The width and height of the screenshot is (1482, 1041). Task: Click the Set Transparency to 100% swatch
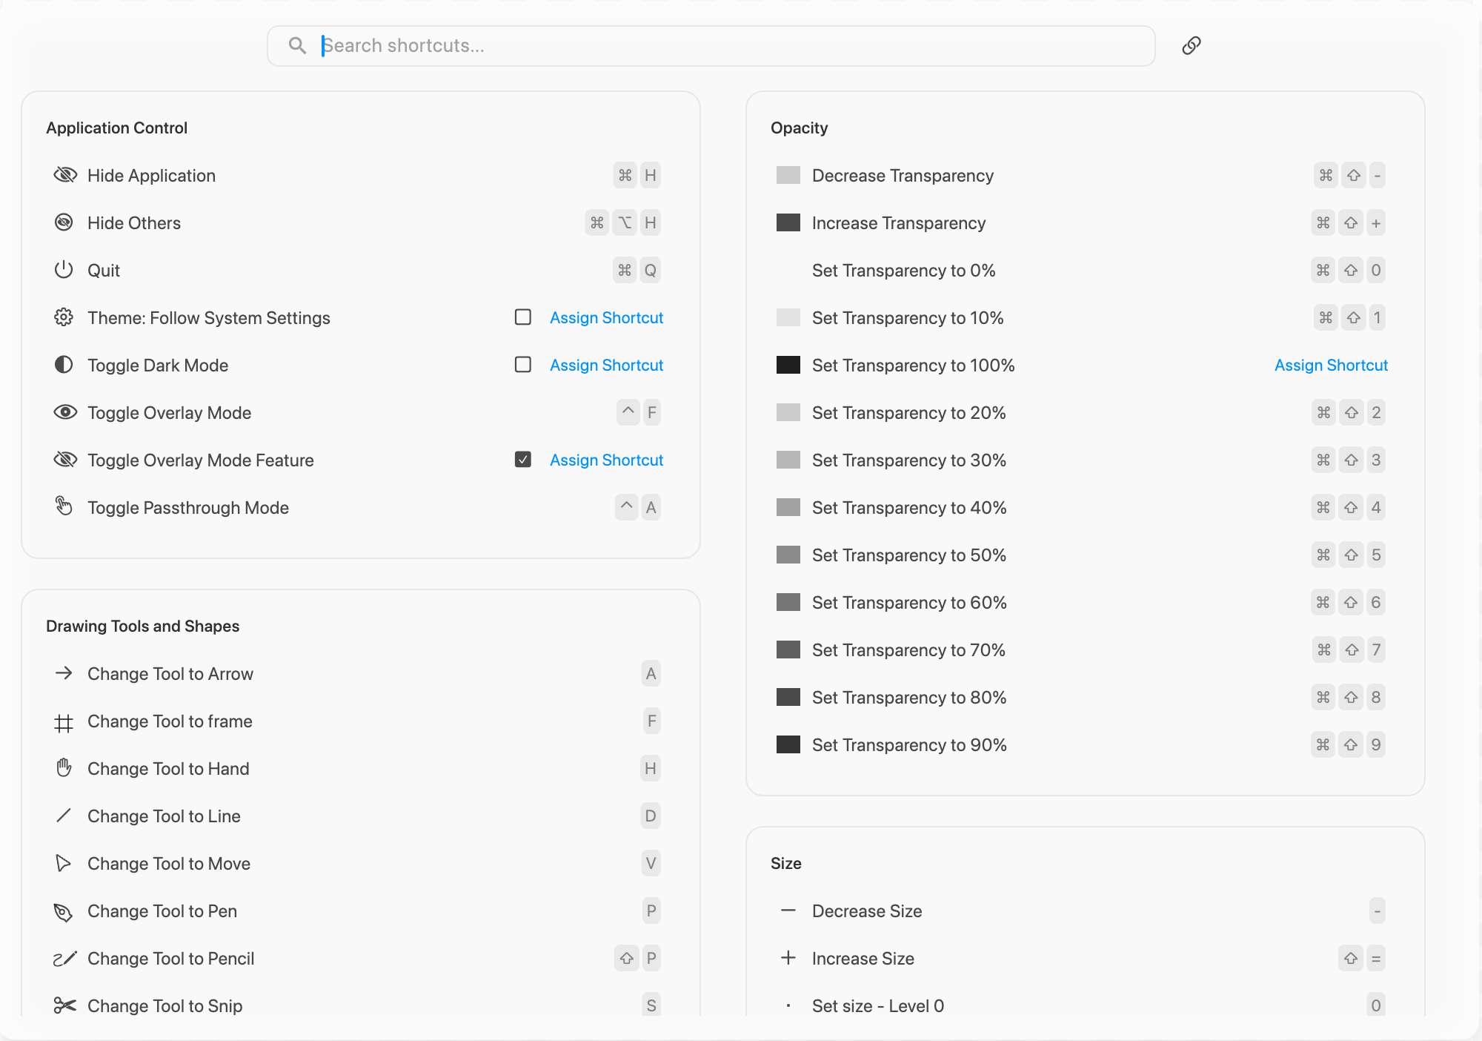tap(788, 365)
